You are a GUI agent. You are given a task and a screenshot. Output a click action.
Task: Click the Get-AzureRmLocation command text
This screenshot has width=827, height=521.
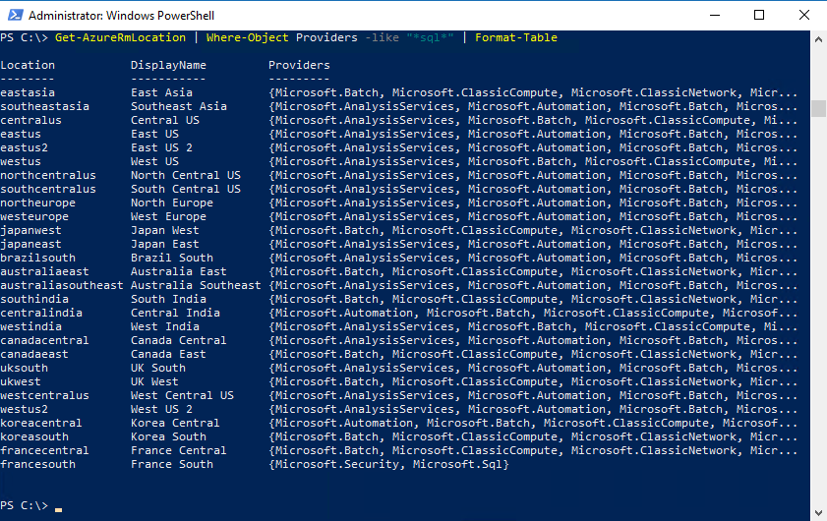pos(120,37)
